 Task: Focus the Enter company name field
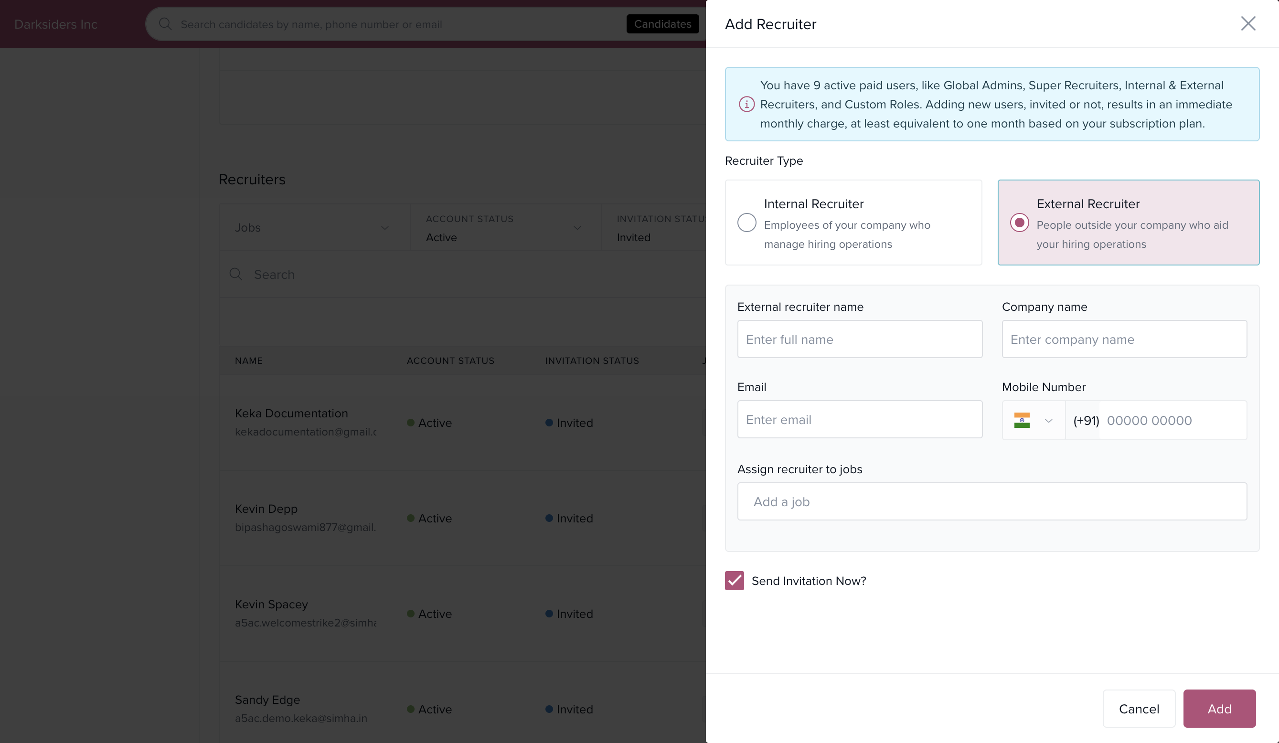1124,339
